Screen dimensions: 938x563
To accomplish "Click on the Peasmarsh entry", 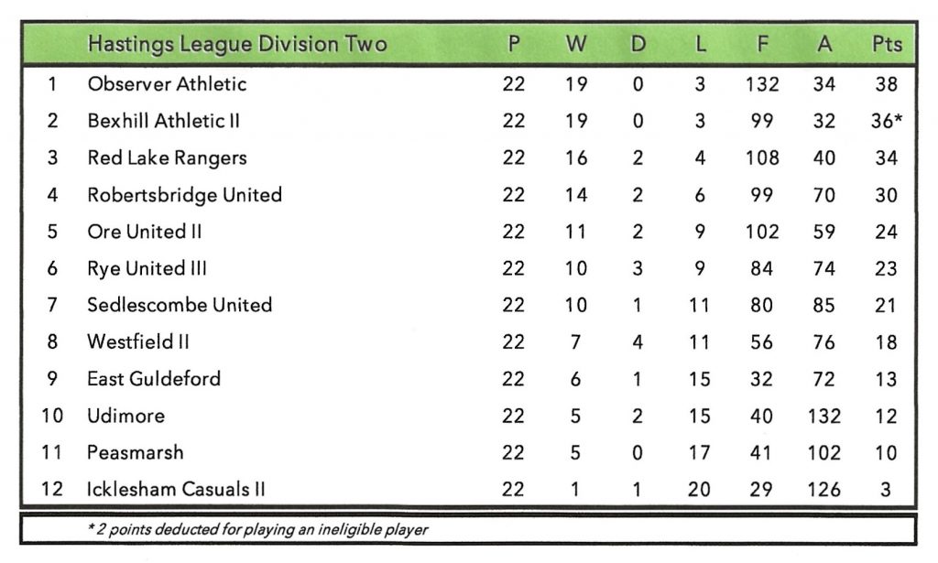I will tap(136, 452).
